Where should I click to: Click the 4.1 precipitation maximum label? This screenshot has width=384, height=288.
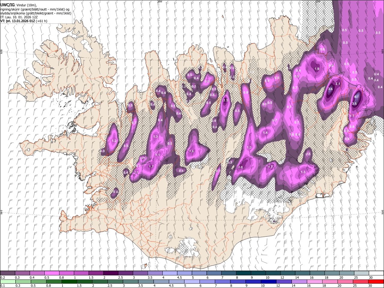356,97
